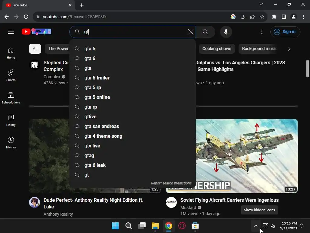
Task: Go back with the browser back arrow
Action: click(7, 17)
